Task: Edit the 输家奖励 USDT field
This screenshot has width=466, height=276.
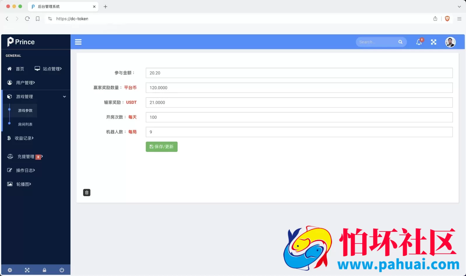Action: 299,103
